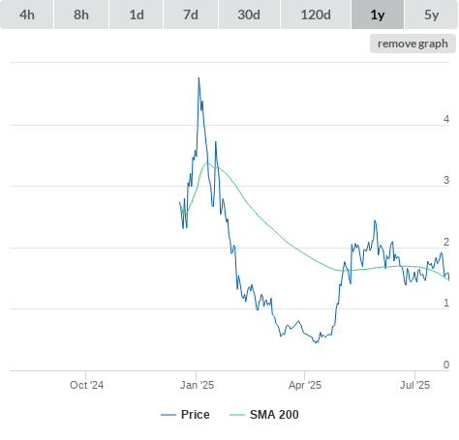Click the y-axis value 0
The height and width of the screenshot is (440, 459).
(446, 365)
